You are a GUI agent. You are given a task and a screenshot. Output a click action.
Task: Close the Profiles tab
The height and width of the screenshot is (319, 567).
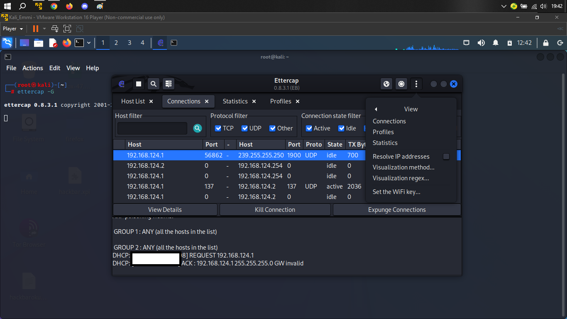[x=298, y=101]
